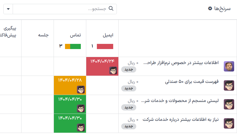Open lead فهرست قیمت برای ۵۰ صندلی
This screenshot has width=237, height=135.
click(192, 82)
